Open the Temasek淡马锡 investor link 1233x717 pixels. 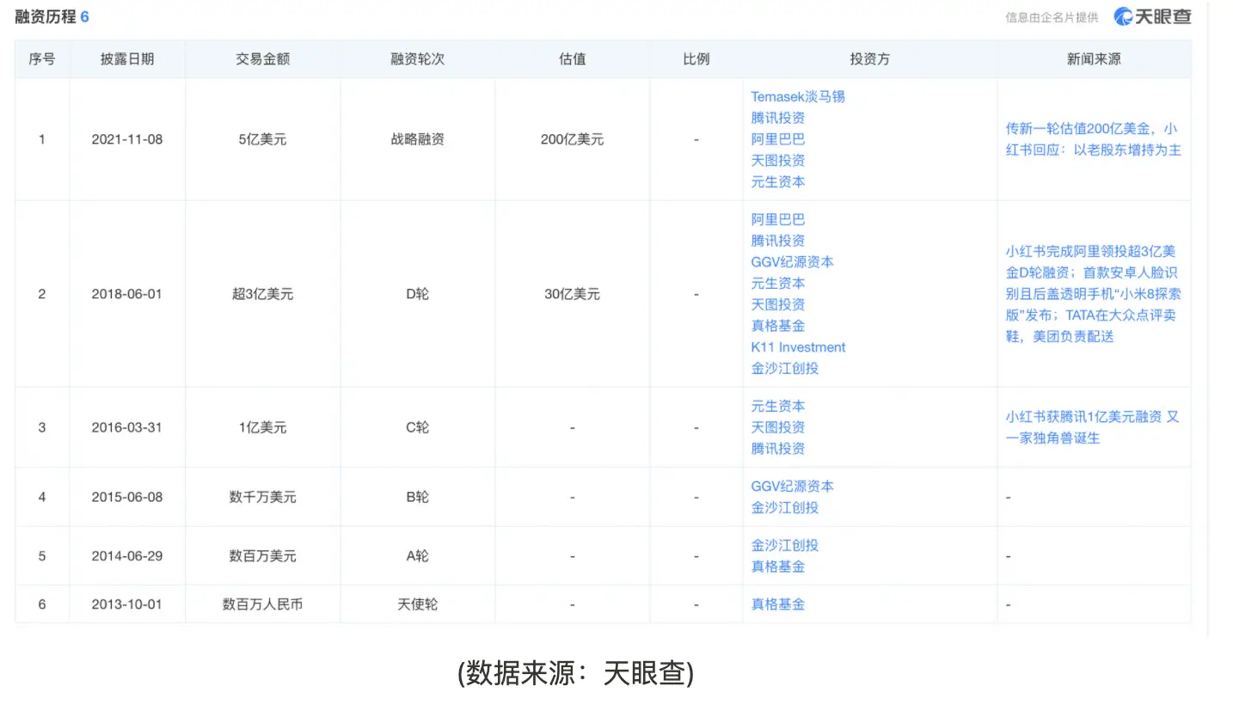pyautogui.click(x=798, y=97)
